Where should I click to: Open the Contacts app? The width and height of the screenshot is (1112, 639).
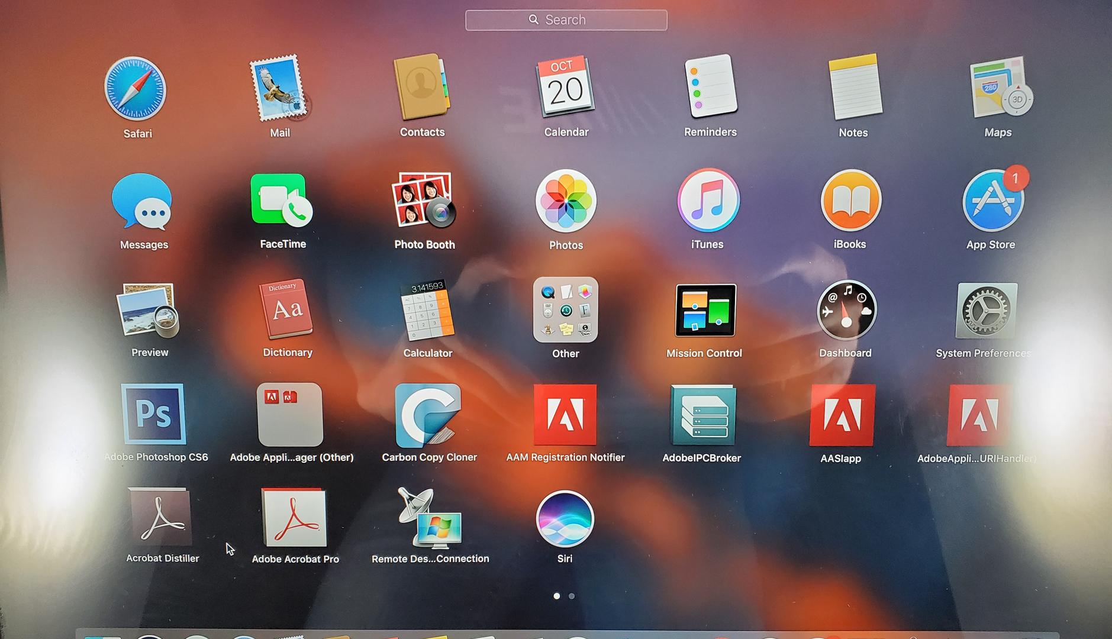click(421, 87)
